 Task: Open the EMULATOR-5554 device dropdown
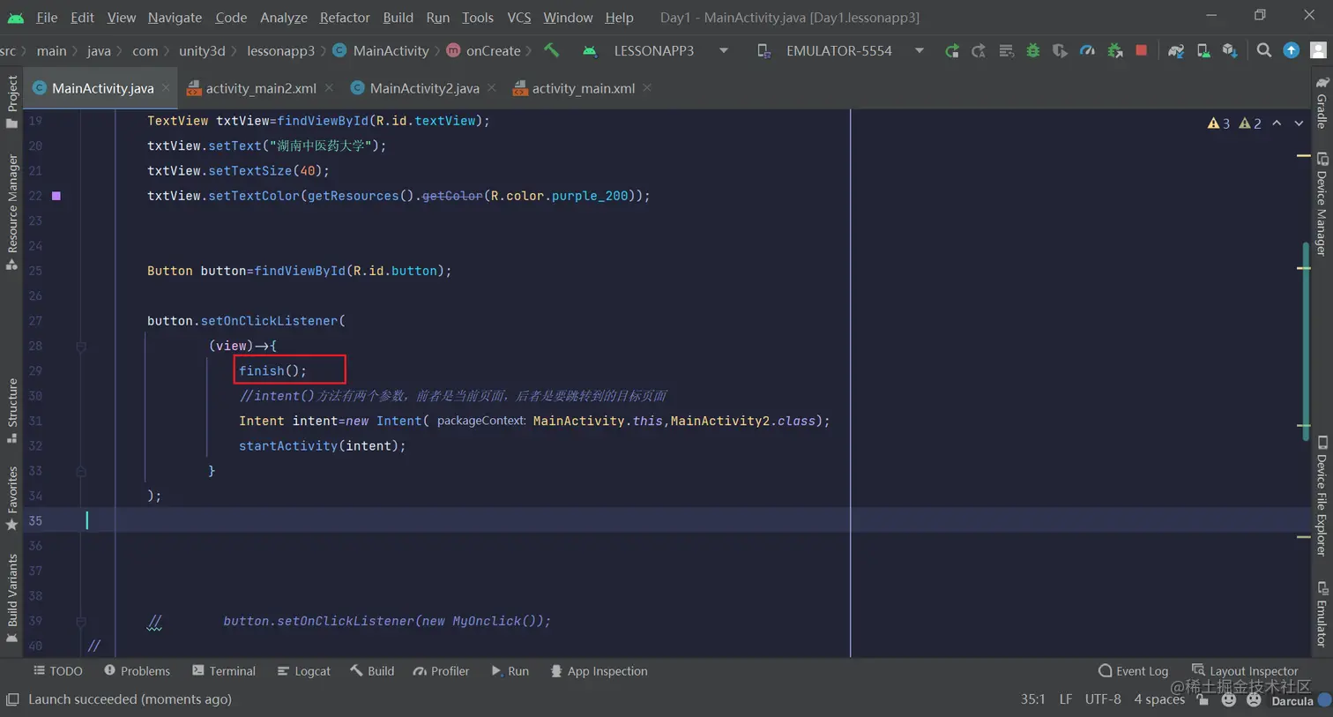point(841,50)
